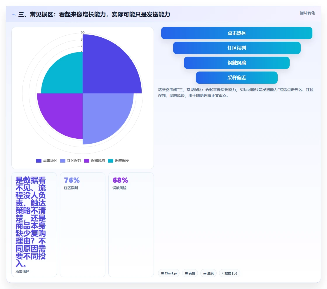Image resolution: width=327 pixels, height=289 pixels.
Task: Select the 采样偏差 funnel bar
Action: [x=237, y=78]
